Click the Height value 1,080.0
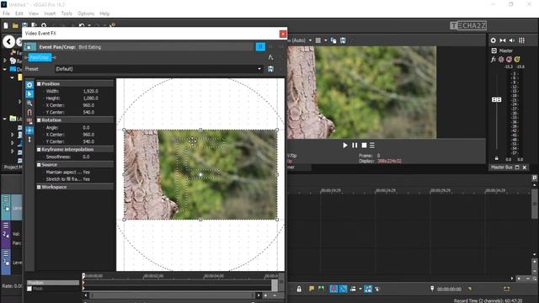 pyautogui.click(x=90, y=98)
